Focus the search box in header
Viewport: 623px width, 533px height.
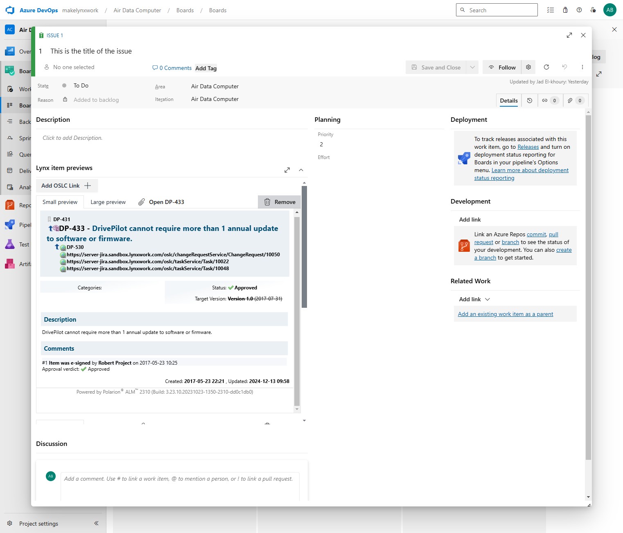tap(497, 10)
